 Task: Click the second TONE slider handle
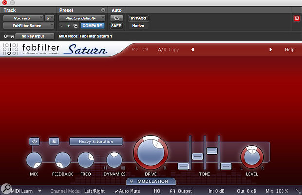tap(197, 157)
